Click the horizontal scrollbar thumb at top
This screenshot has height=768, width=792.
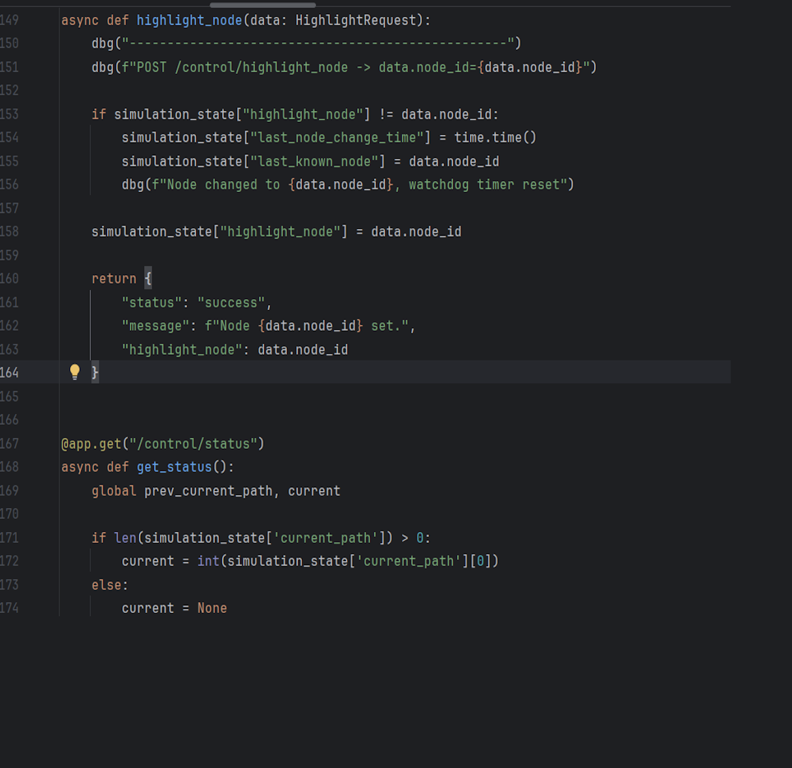[263, 5]
